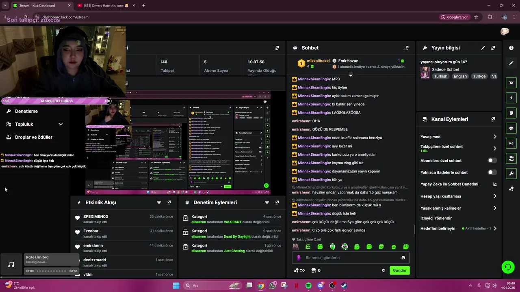
Task: Open Spotify from the taskbar
Action: click(308, 286)
